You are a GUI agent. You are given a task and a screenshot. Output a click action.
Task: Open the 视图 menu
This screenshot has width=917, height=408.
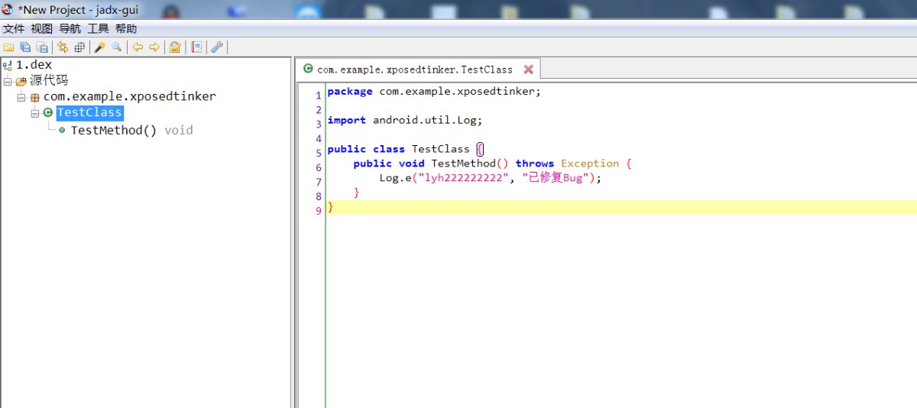[x=41, y=28]
